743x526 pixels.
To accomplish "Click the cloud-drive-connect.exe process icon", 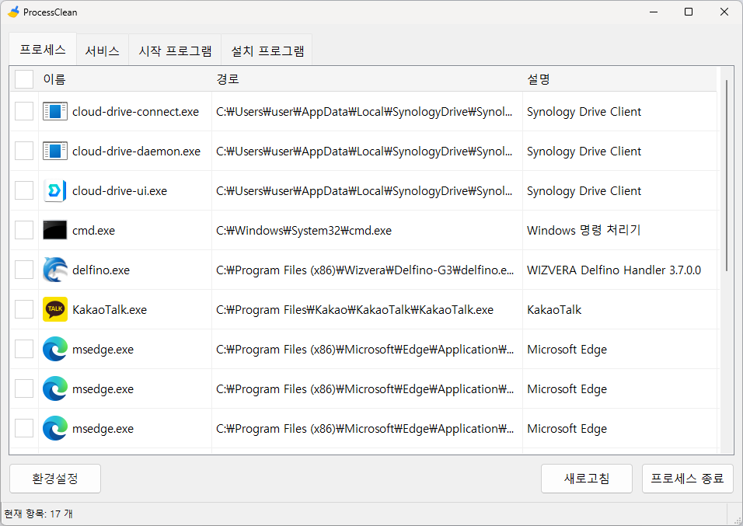I will pos(55,111).
